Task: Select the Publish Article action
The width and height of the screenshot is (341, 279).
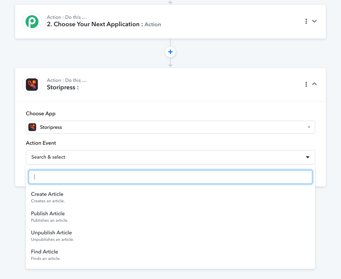Action: pos(170,217)
